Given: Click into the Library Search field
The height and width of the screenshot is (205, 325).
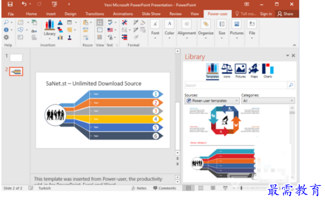Looking at the screenshot, I should click(x=236, y=85).
